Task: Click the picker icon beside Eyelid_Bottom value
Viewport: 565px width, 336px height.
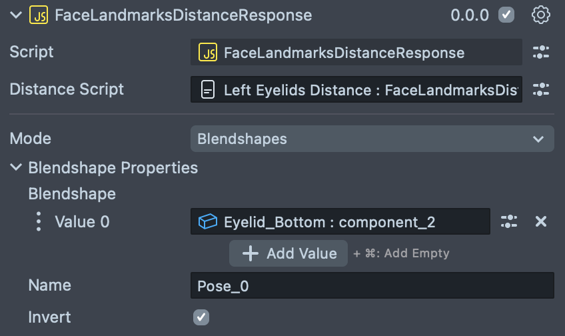Action: click(x=509, y=222)
